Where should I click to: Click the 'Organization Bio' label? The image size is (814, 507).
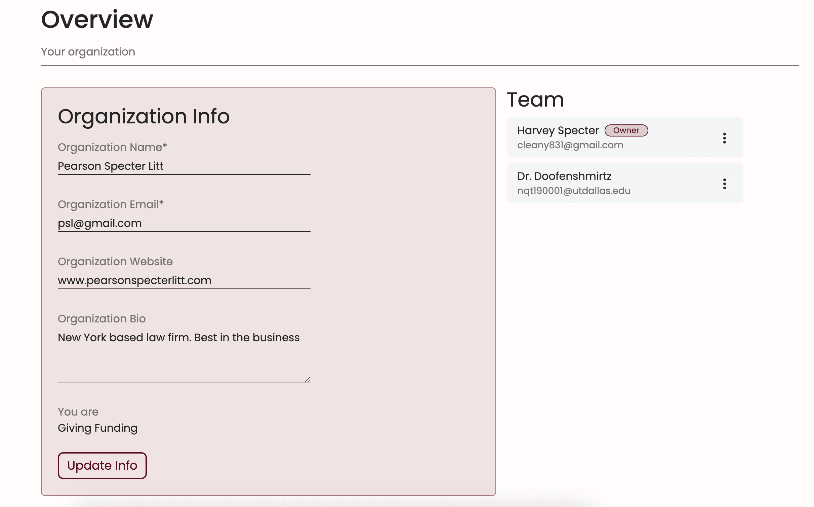pyautogui.click(x=101, y=319)
